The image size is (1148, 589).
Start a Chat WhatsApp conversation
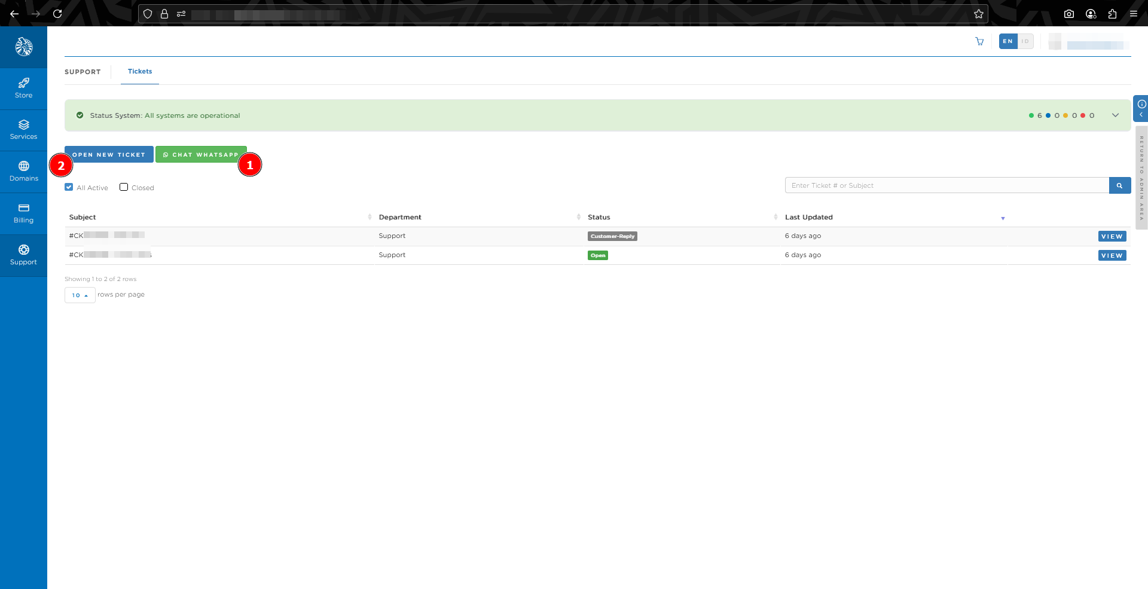click(200, 154)
